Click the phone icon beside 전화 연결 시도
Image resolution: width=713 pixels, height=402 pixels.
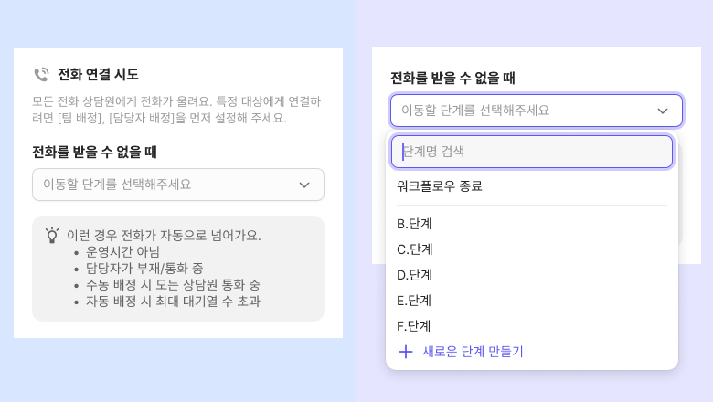(x=41, y=75)
